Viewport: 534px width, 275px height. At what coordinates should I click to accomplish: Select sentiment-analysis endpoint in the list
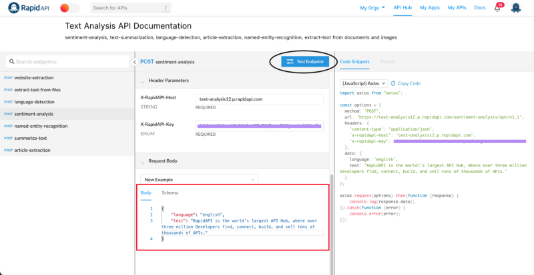(67, 114)
